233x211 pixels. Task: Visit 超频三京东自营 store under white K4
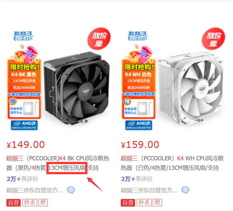[x=149, y=190]
